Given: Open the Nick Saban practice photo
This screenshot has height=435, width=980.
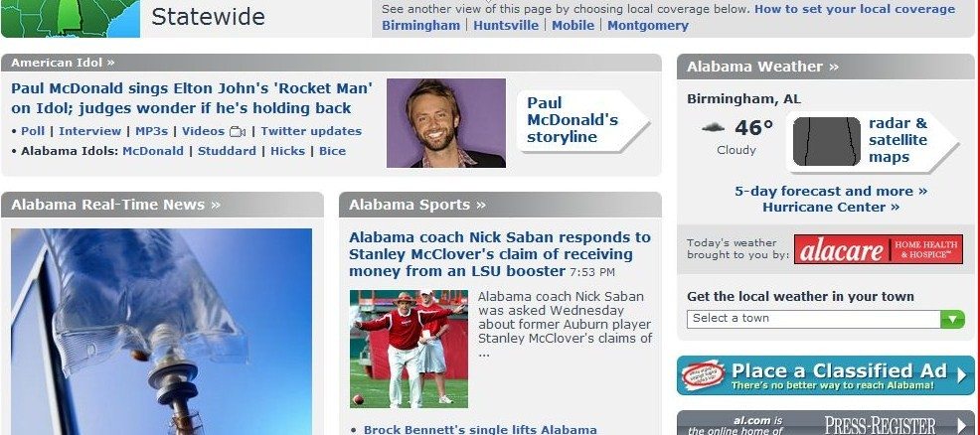Looking at the screenshot, I should 408,349.
